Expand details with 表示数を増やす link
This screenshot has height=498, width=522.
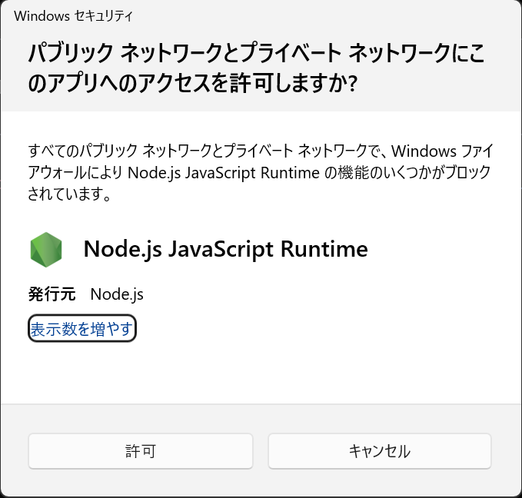pyautogui.click(x=82, y=329)
